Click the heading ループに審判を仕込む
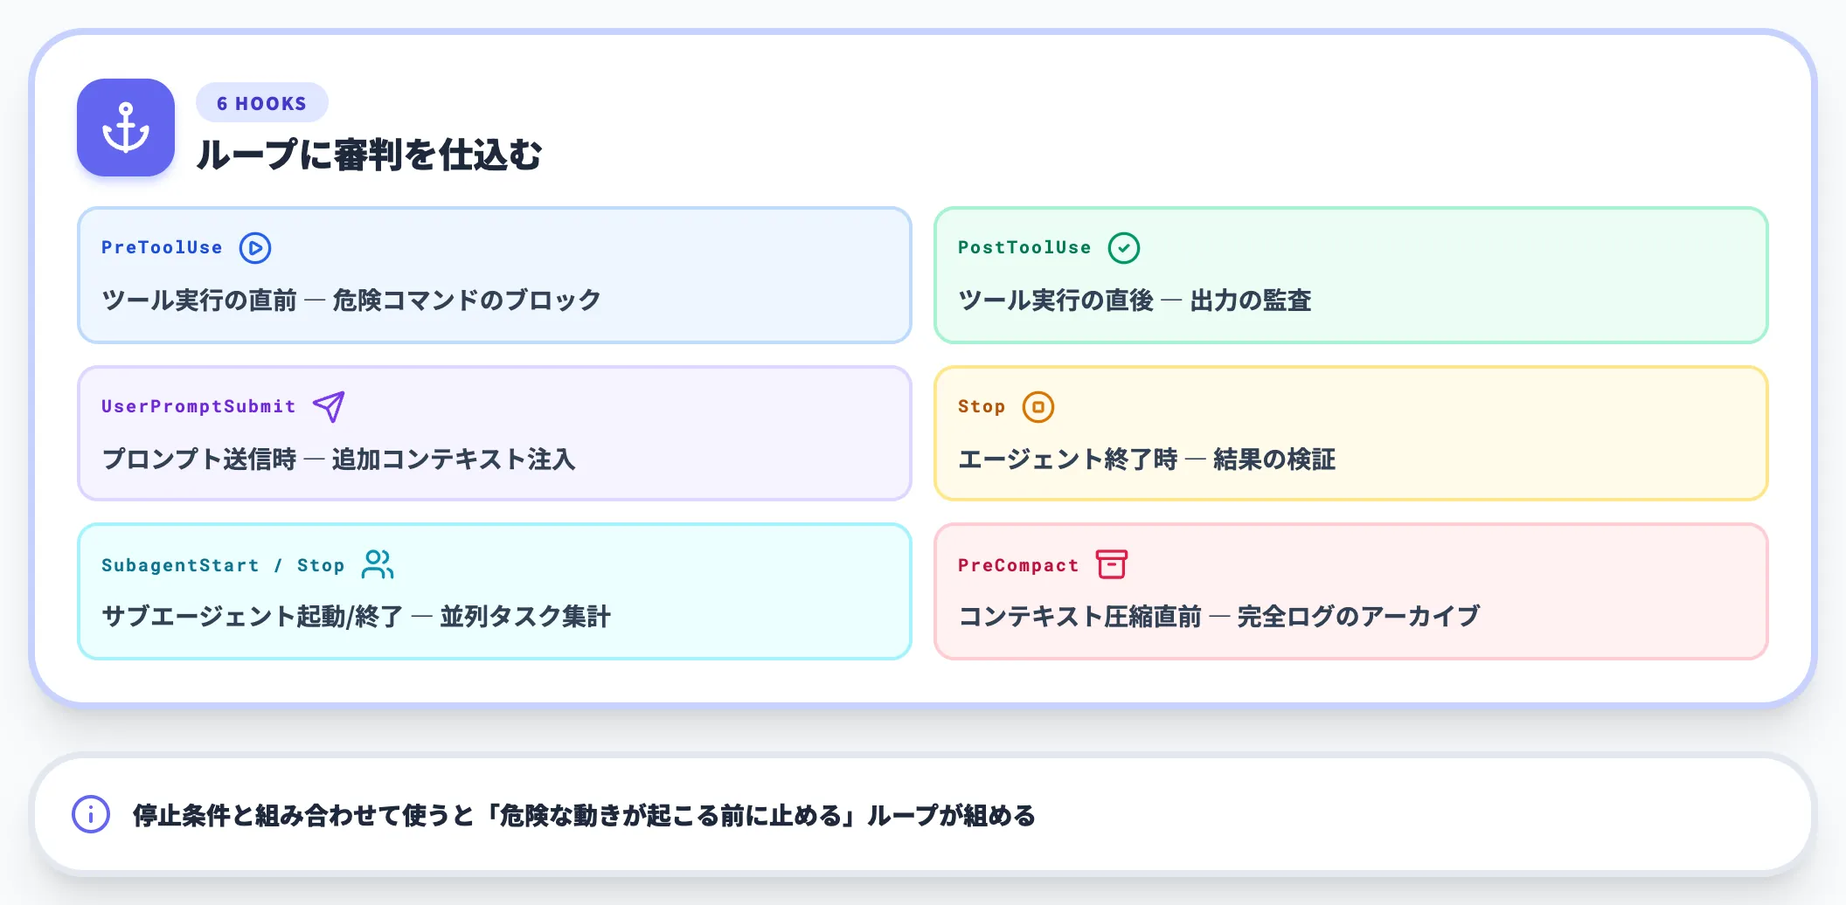 [x=369, y=155]
